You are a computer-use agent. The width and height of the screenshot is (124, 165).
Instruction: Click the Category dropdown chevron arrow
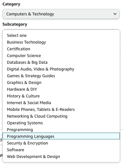pyautogui.click(x=115, y=14)
